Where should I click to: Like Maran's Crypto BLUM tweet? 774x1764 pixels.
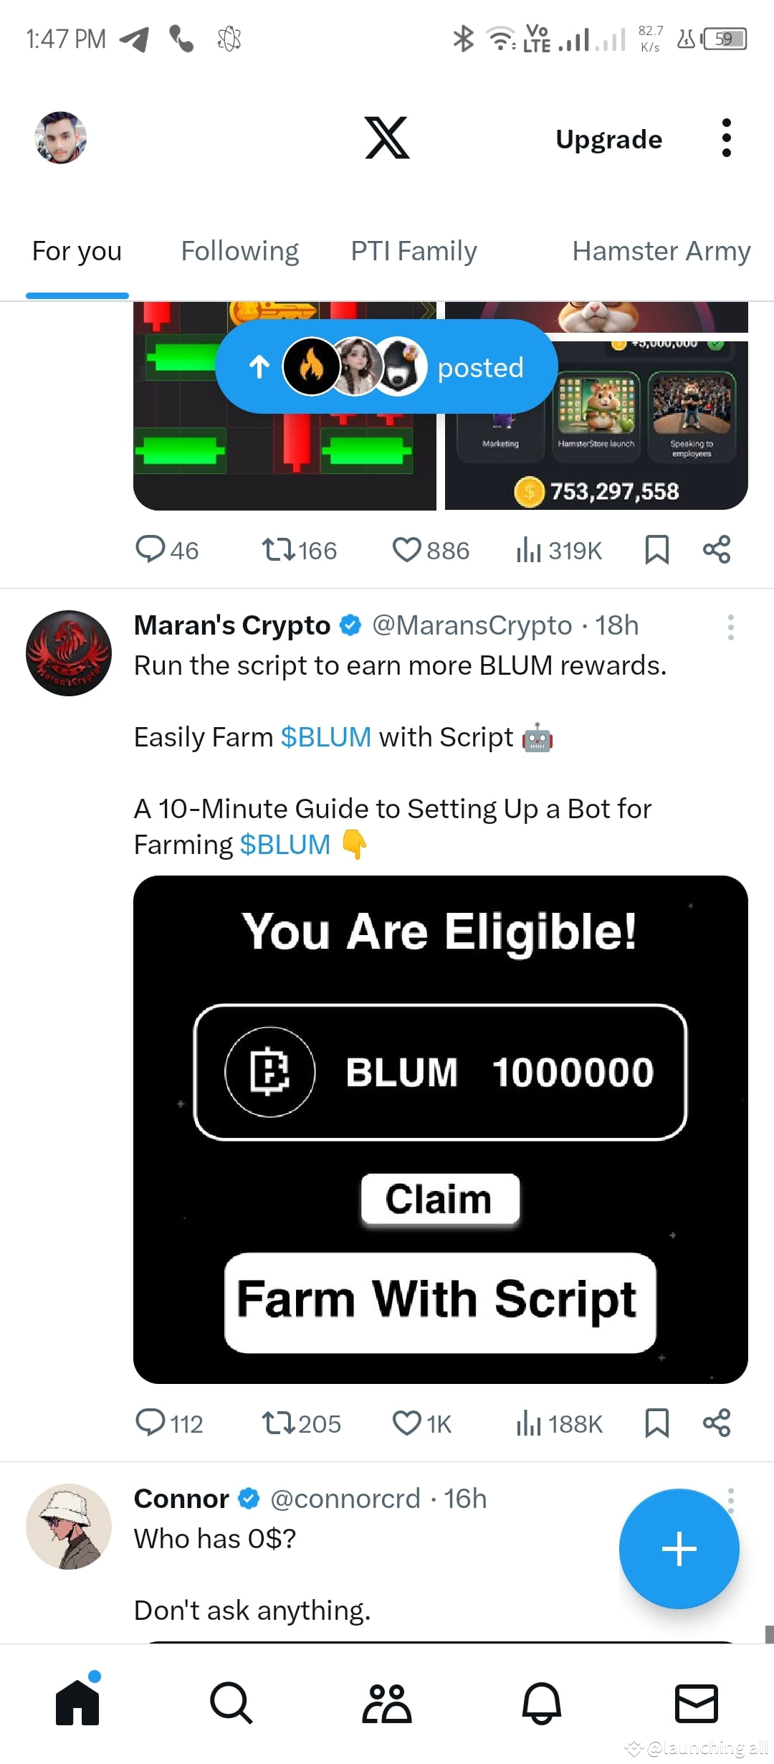(406, 1423)
